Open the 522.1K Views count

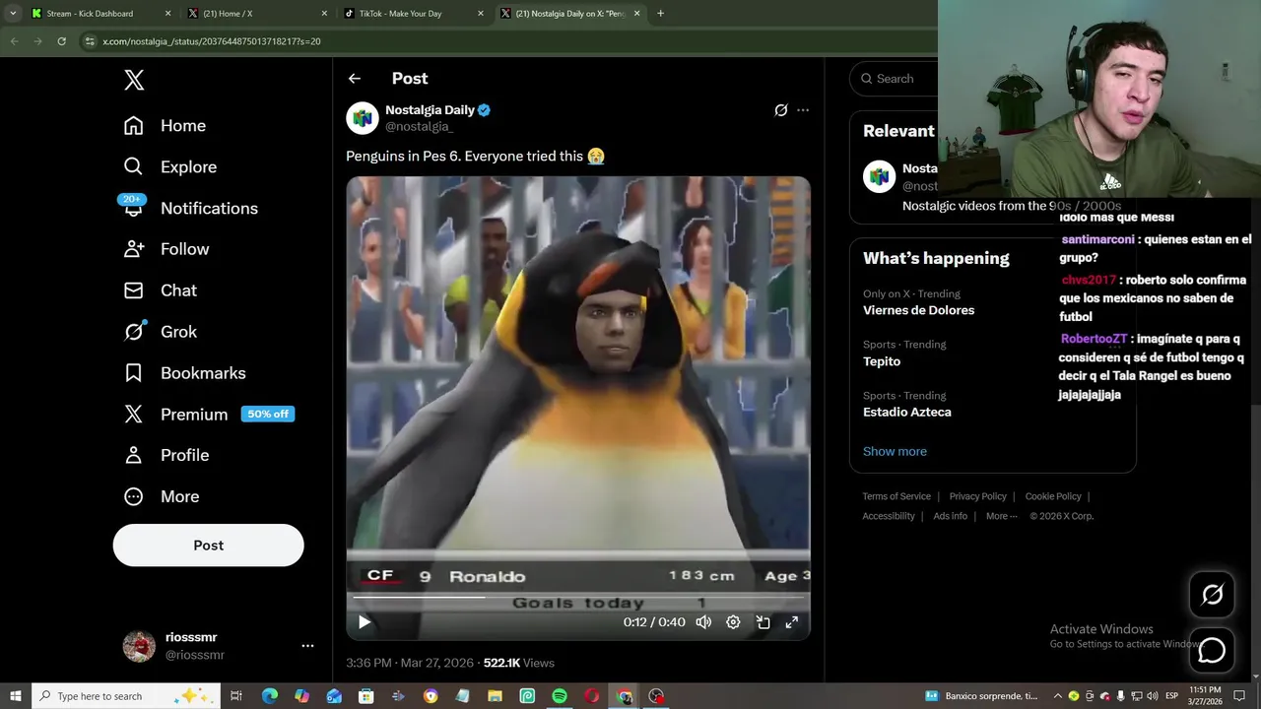coord(519,663)
